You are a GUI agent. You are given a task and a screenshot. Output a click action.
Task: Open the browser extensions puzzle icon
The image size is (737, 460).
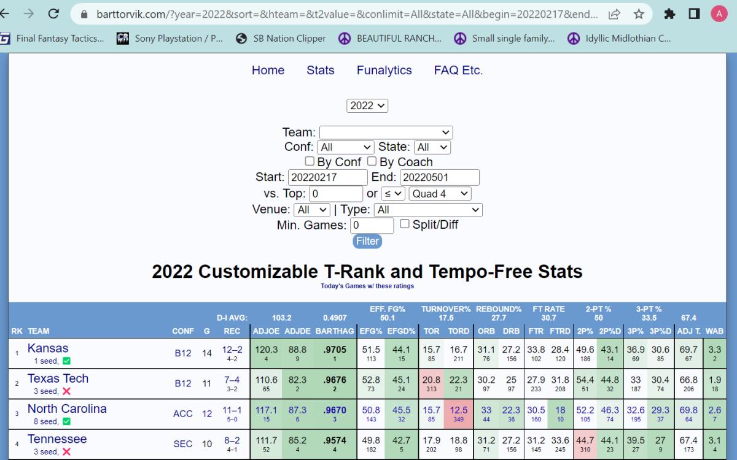(x=669, y=13)
